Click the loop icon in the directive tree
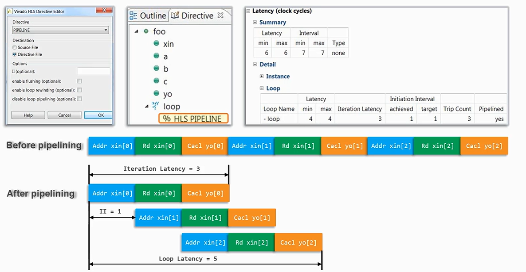The width and height of the screenshot is (526, 272). (x=155, y=106)
